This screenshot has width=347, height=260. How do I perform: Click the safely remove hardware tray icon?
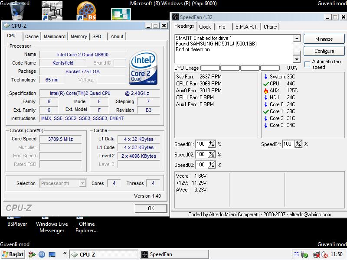pos(304,255)
